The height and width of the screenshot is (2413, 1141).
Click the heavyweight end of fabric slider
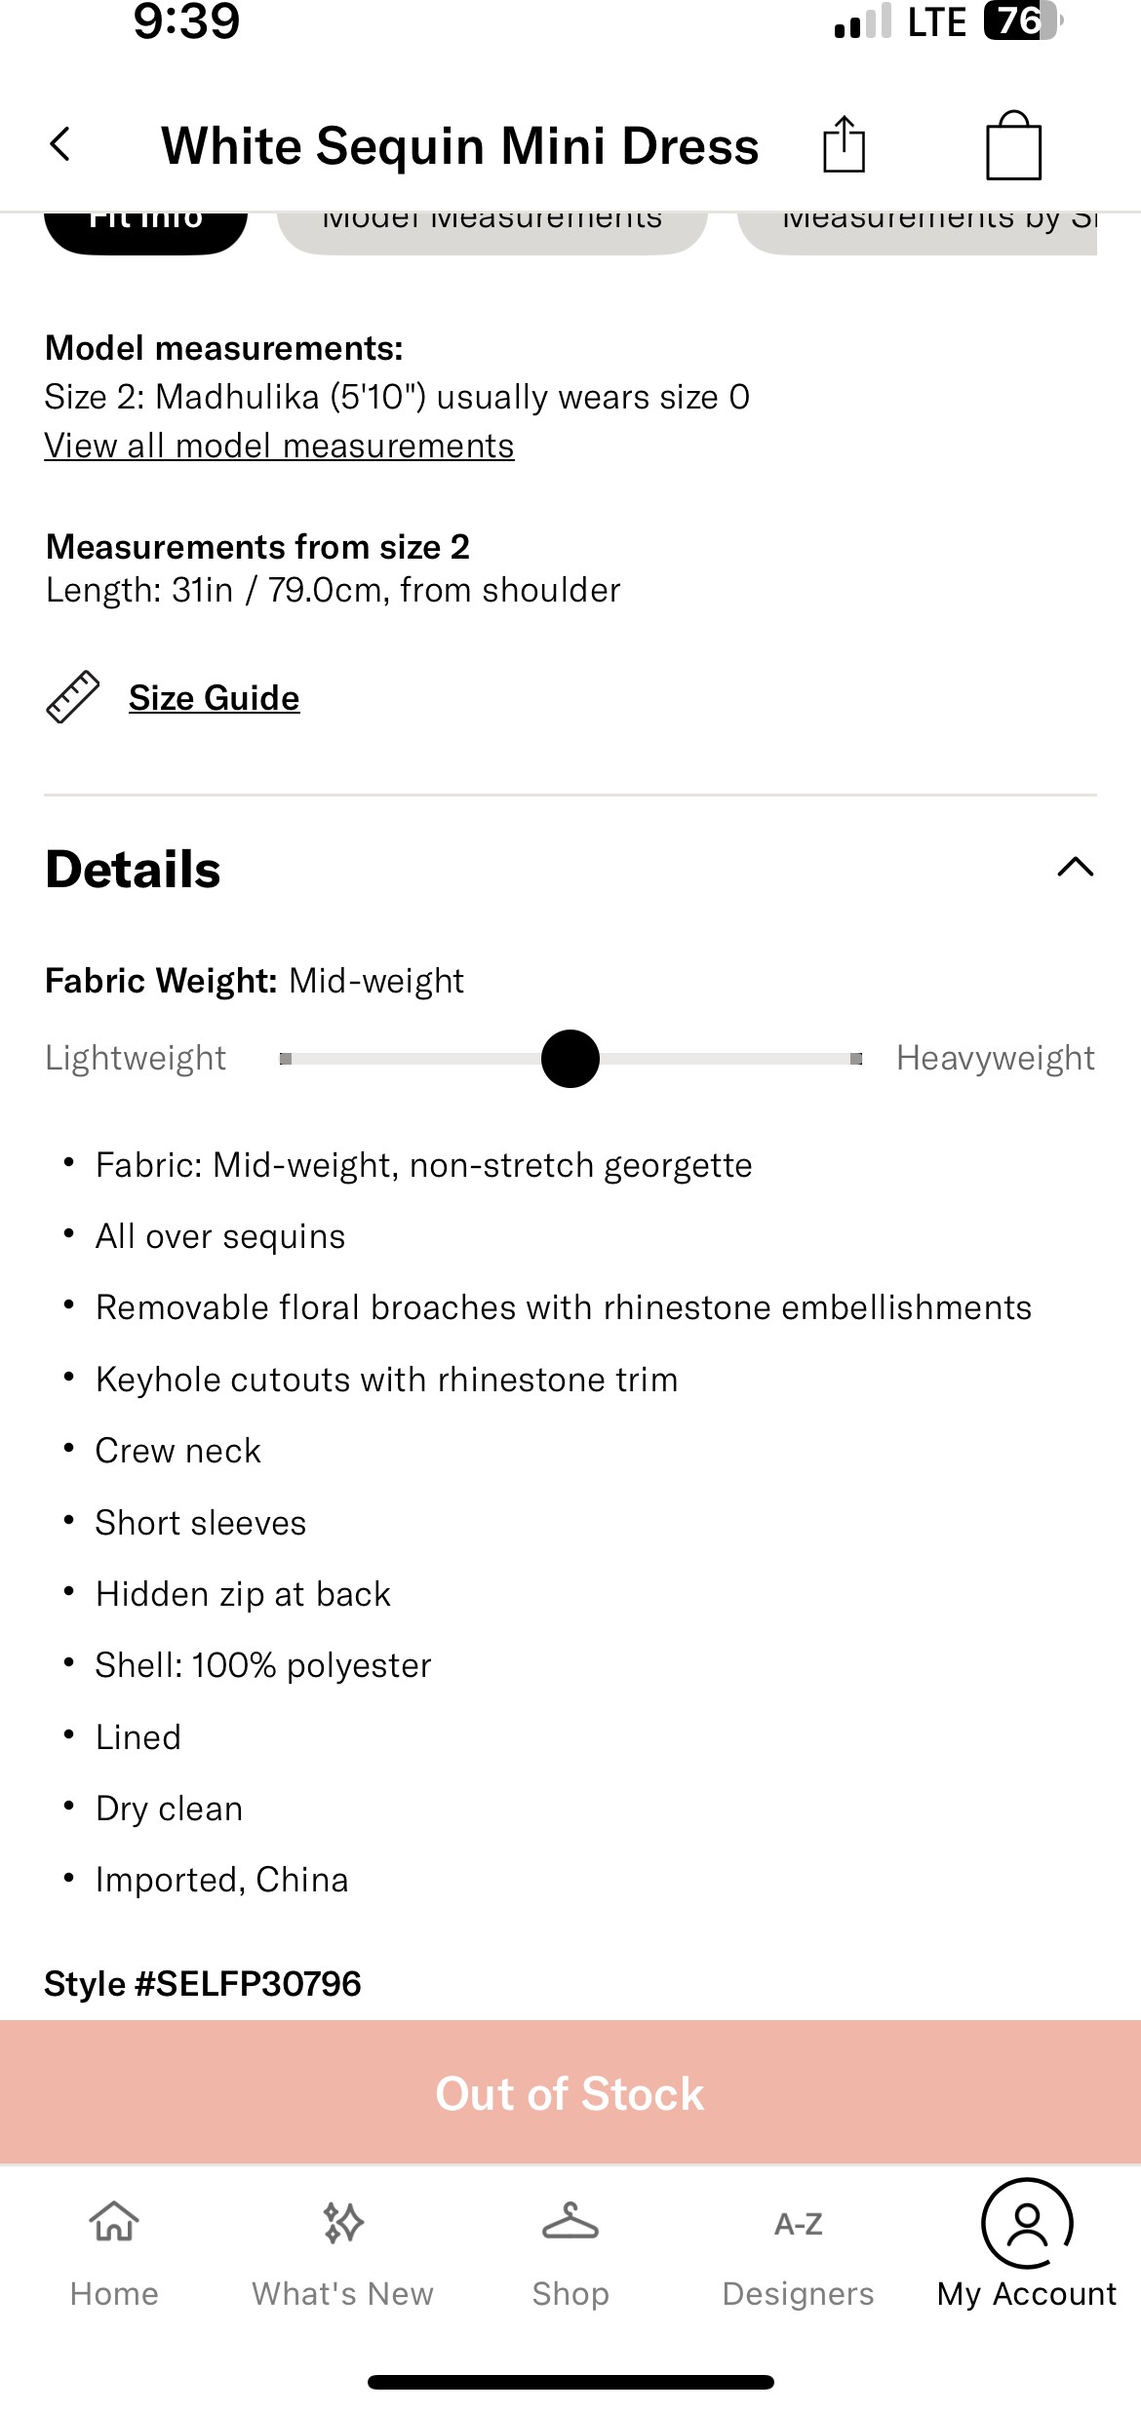[x=856, y=1059]
